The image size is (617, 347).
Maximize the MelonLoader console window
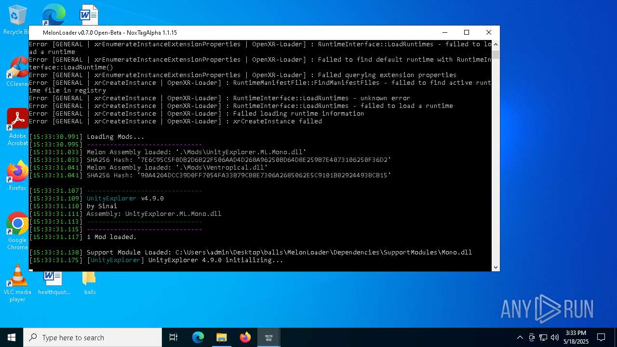pos(467,32)
